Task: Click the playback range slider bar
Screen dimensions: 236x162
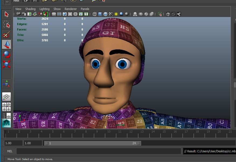Action: pos(92,143)
